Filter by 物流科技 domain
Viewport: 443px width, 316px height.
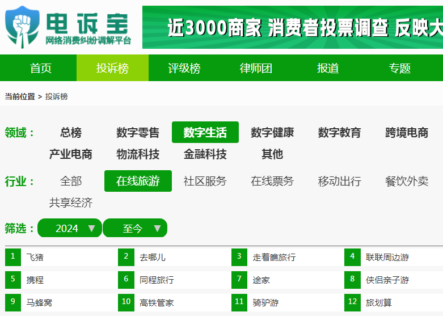(x=138, y=154)
